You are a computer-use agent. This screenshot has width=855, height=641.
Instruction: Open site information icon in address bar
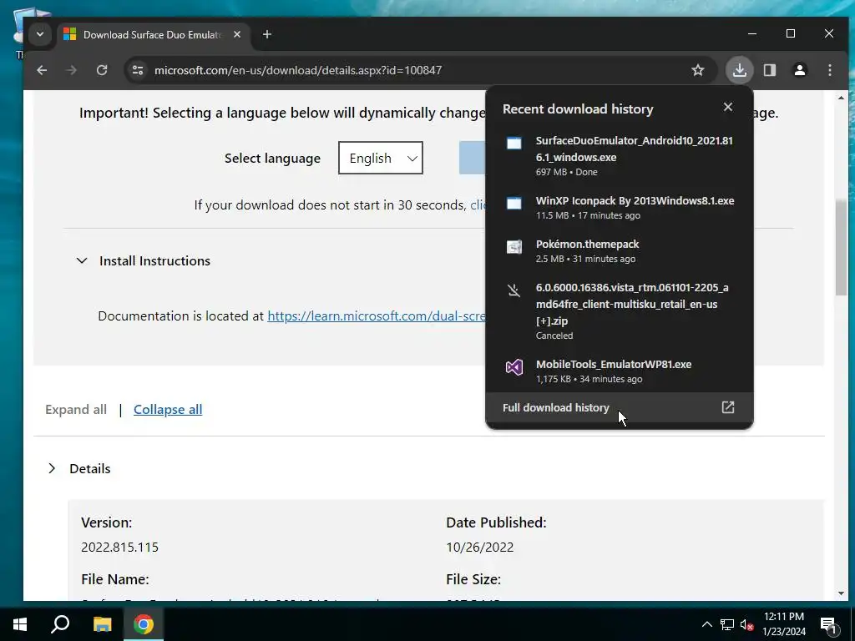point(138,70)
